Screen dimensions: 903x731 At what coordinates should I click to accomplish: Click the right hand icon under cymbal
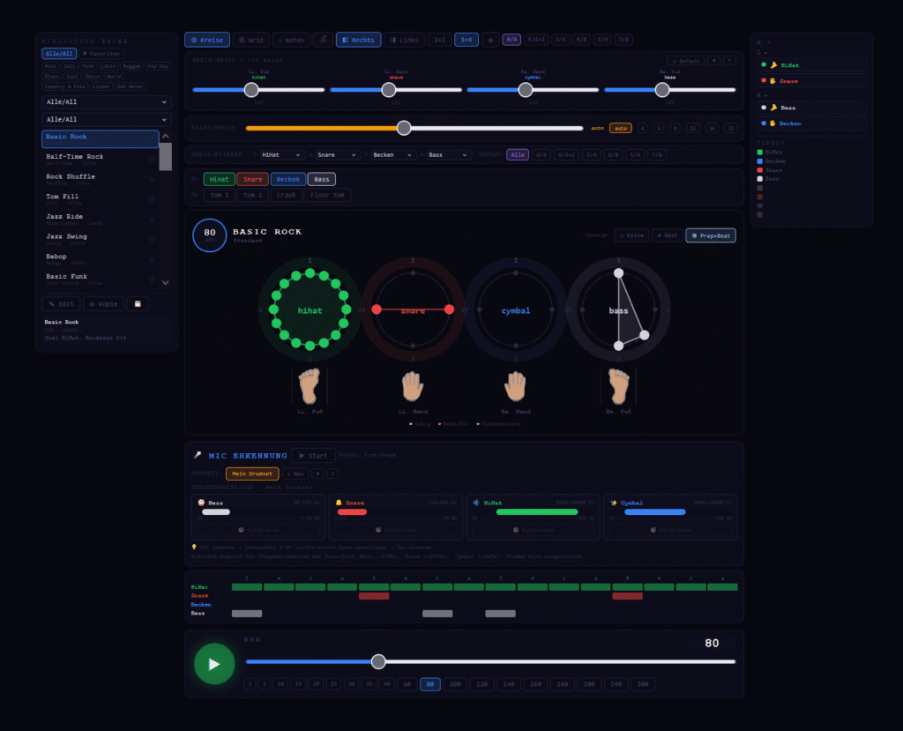(x=515, y=385)
